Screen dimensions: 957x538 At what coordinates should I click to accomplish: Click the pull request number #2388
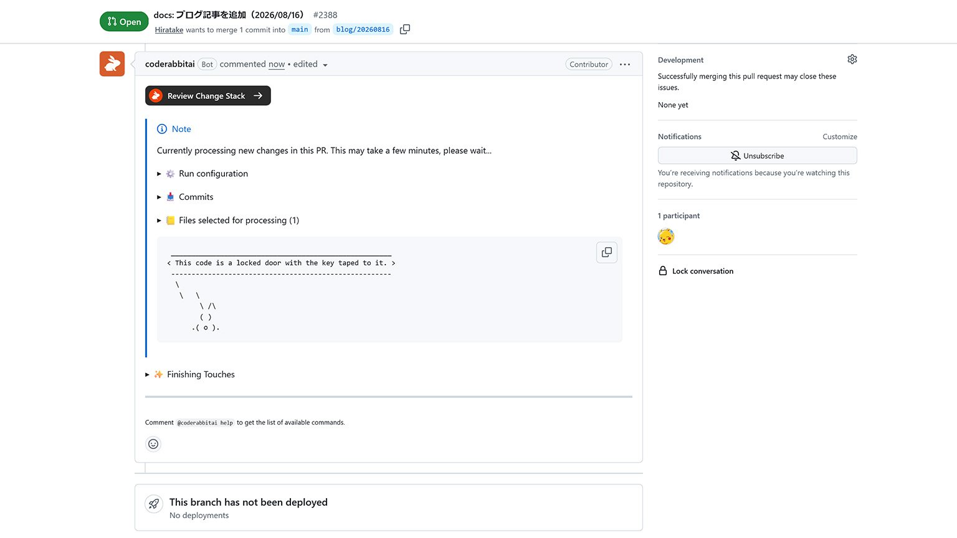(x=325, y=15)
